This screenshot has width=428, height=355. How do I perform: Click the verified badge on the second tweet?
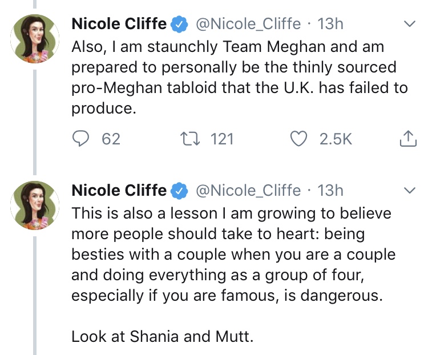[x=181, y=190]
